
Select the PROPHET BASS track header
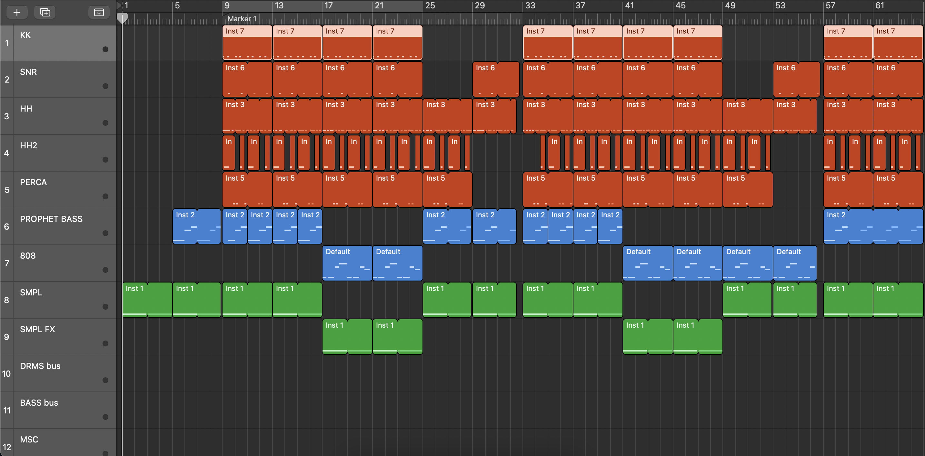pos(51,219)
